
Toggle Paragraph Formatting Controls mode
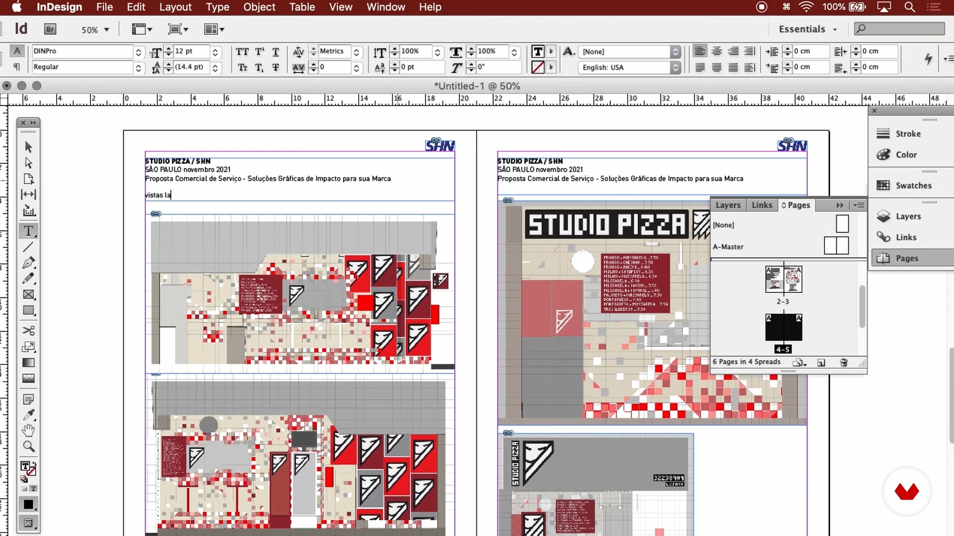pos(17,67)
